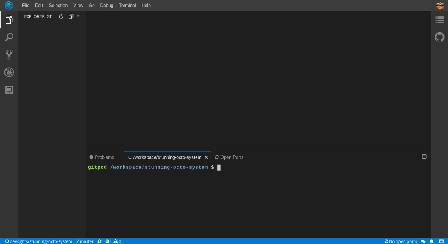Open problems counter showing 0 errors 0 warnings
This screenshot has height=244, width=448.
pos(113,241)
